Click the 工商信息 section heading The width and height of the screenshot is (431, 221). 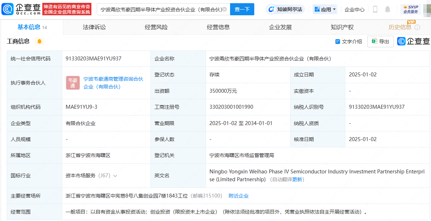point(18,41)
